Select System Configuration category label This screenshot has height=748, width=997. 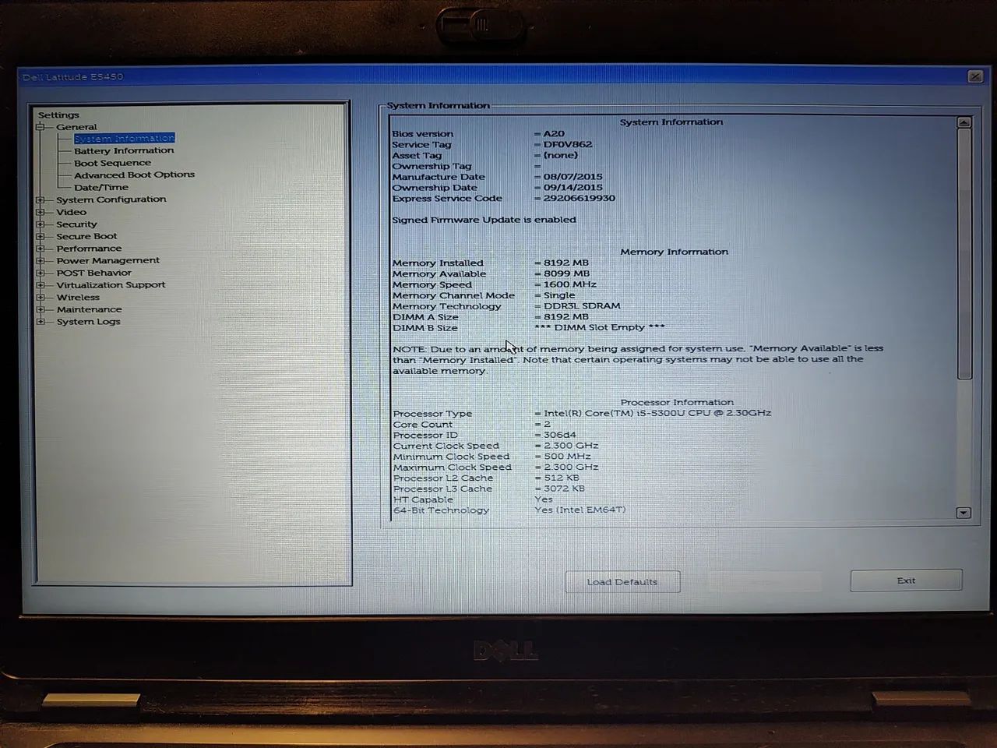(111, 199)
